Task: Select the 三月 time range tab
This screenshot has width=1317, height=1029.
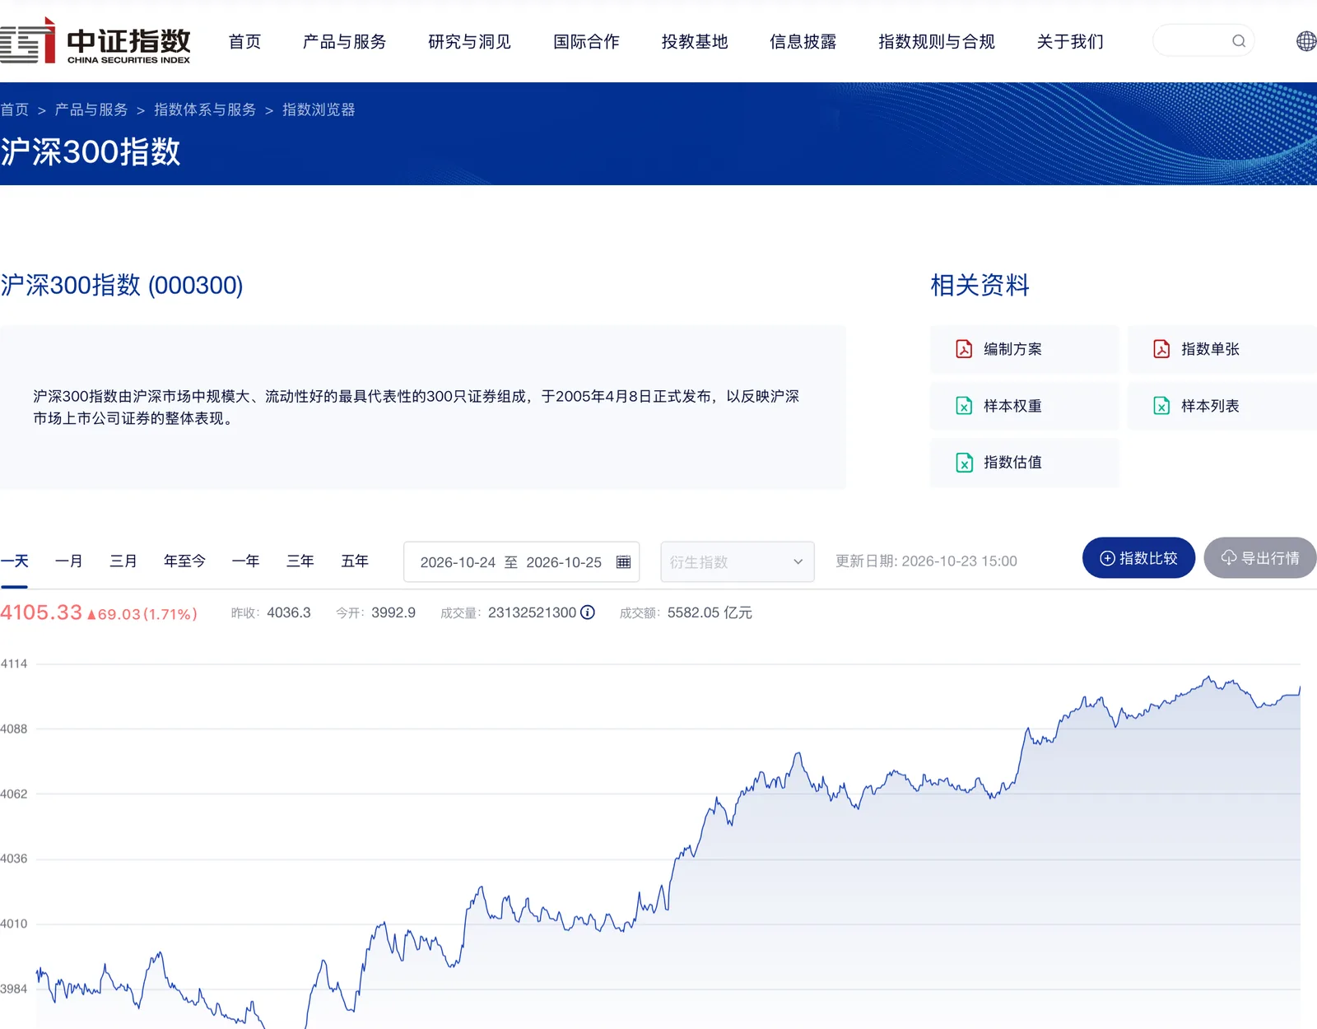Action: point(123,561)
